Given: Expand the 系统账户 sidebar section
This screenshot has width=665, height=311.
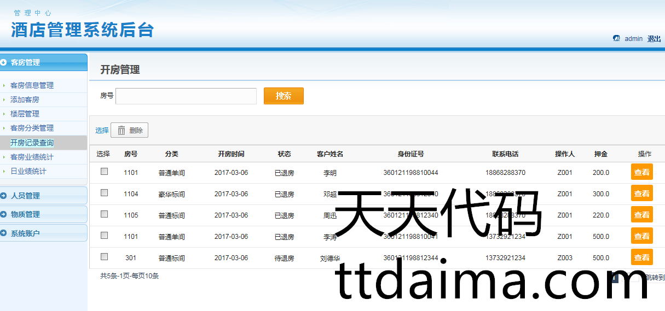Looking at the screenshot, I should click(x=26, y=233).
